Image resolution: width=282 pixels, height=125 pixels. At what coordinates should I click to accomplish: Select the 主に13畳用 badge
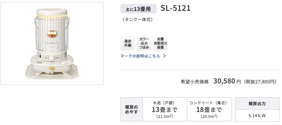pos(138,9)
